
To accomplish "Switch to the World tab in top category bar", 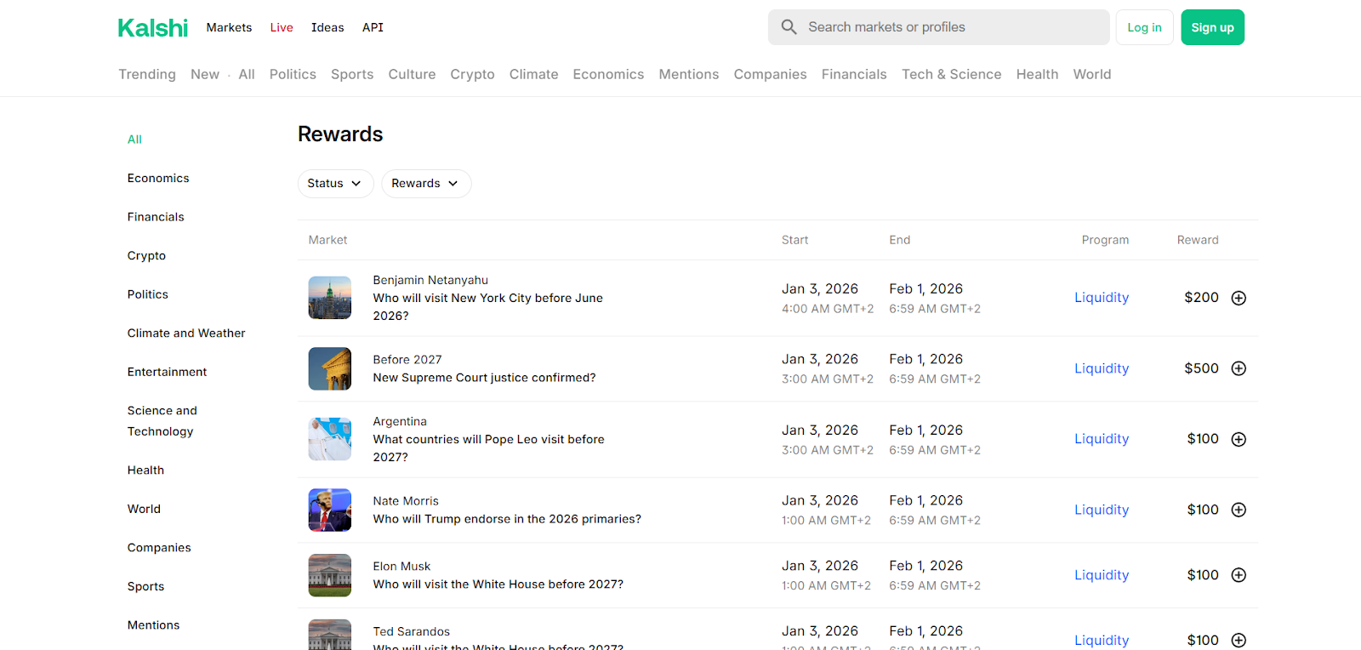I will [x=1092, y=74].
